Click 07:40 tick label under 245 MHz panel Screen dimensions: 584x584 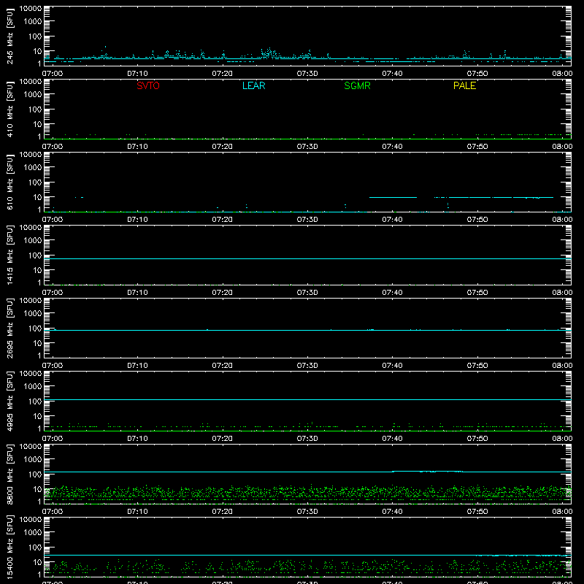[x=392, y=74]
